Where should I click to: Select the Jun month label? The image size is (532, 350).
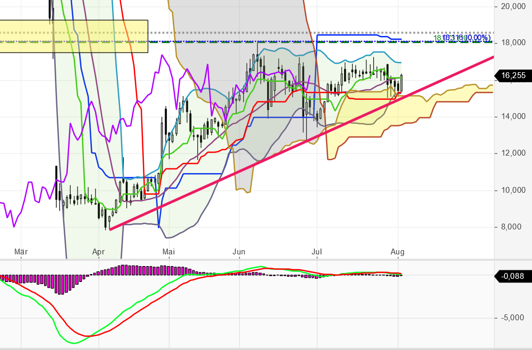click(239, 252)
